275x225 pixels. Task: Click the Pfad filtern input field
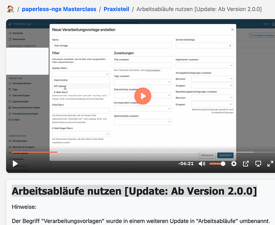(x=81, y=111)
